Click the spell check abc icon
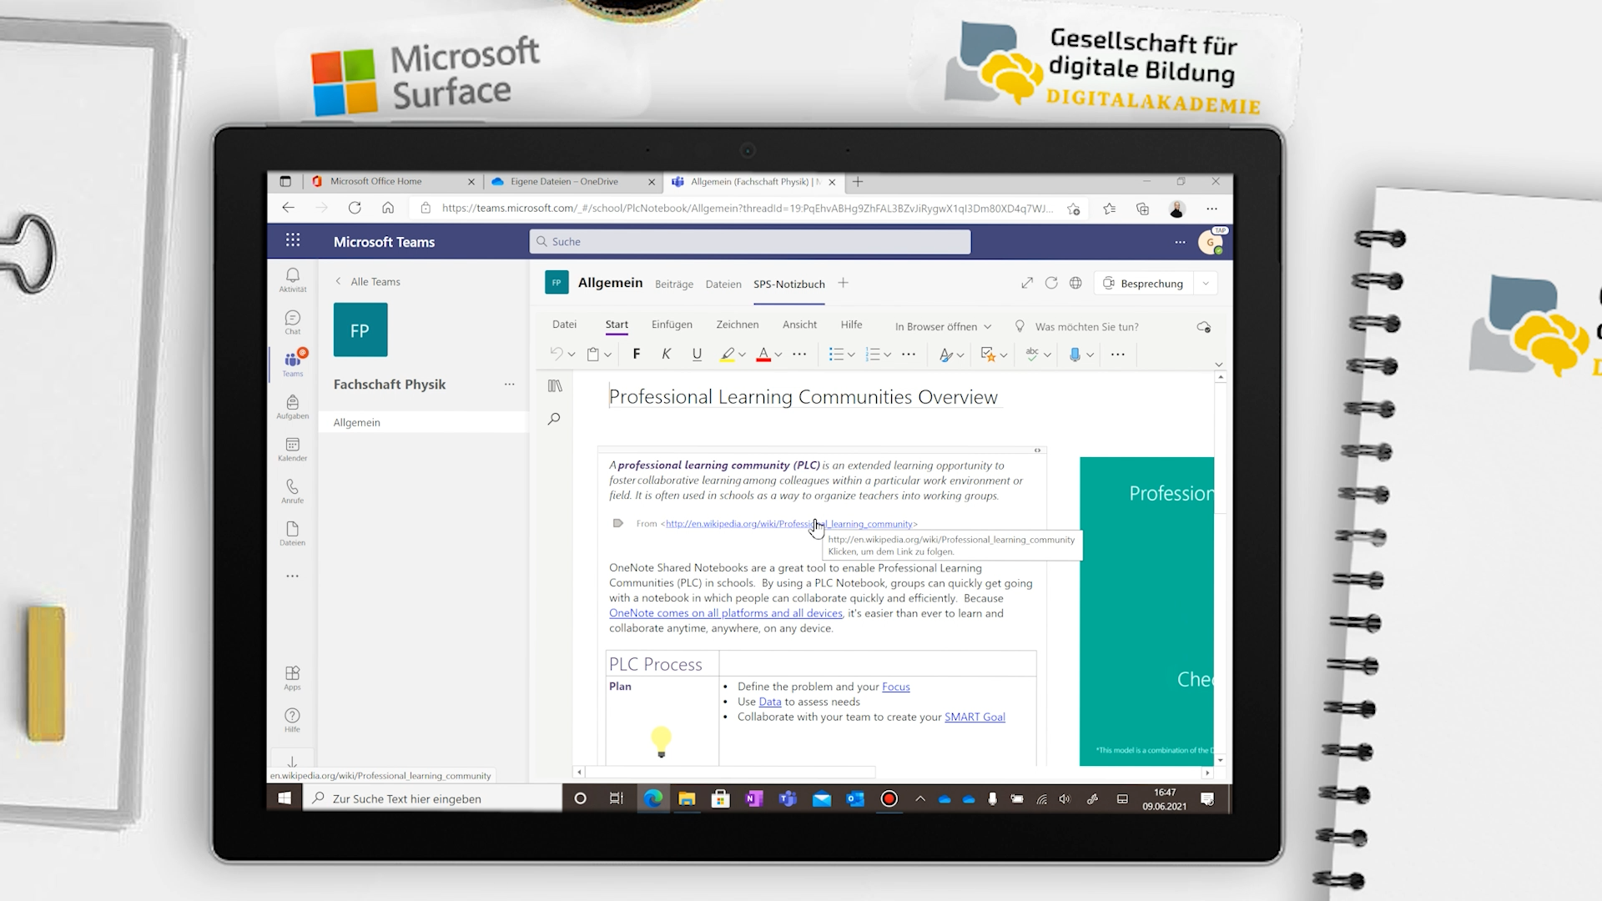The height and width of the screenshot is (901, 1602). pos(1032,355)
